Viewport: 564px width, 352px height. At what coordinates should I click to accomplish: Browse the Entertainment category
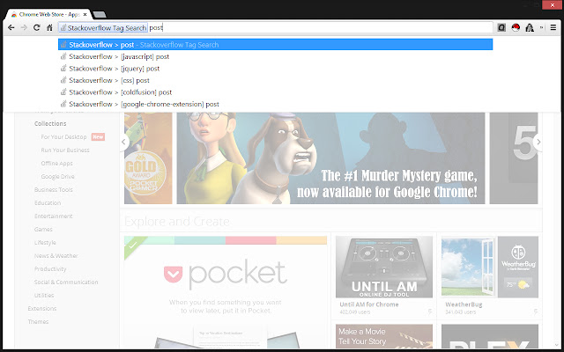53,216
